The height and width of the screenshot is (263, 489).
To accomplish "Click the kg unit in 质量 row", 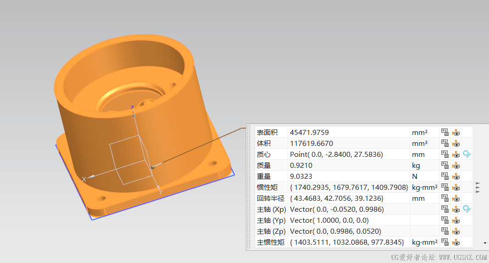I will pyautogui.click(x=416, y=166).
